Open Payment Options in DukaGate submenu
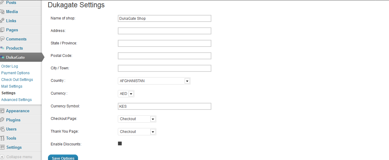Screen dimensions: 389x160 point(15,73)
